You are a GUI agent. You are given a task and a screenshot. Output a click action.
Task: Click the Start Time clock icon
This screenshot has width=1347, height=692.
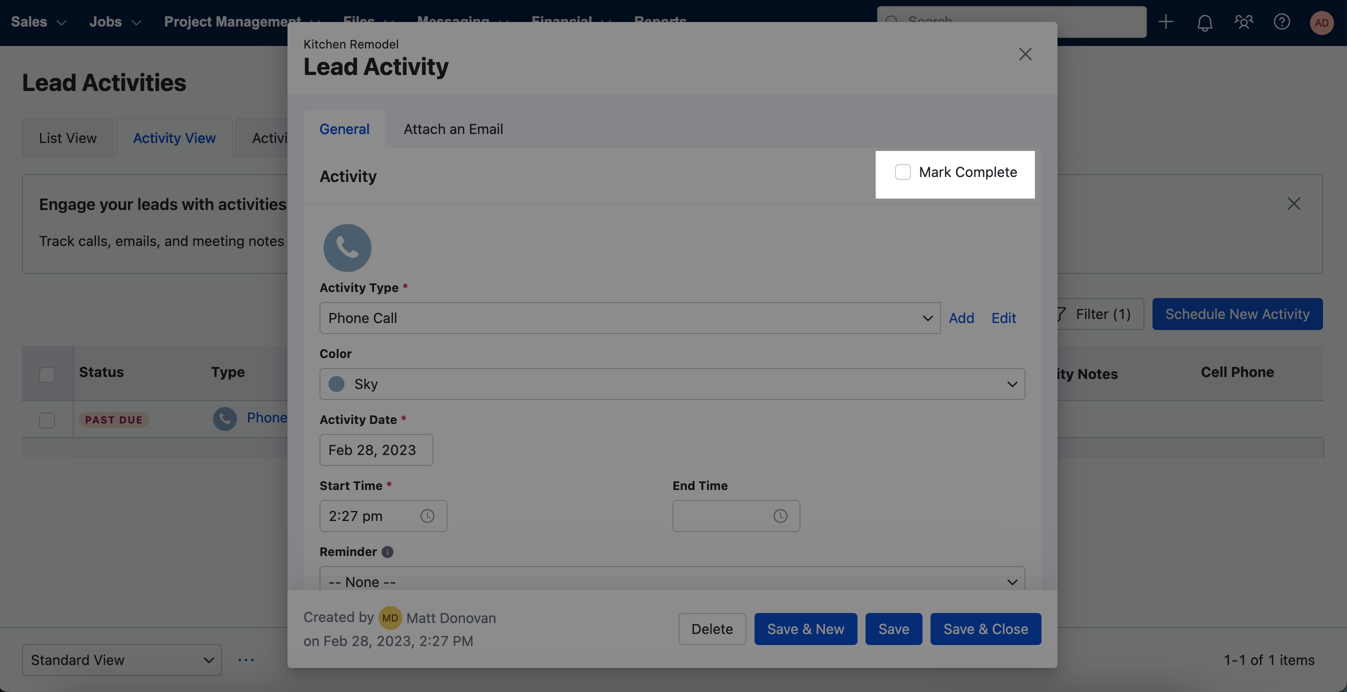[427, 516]
